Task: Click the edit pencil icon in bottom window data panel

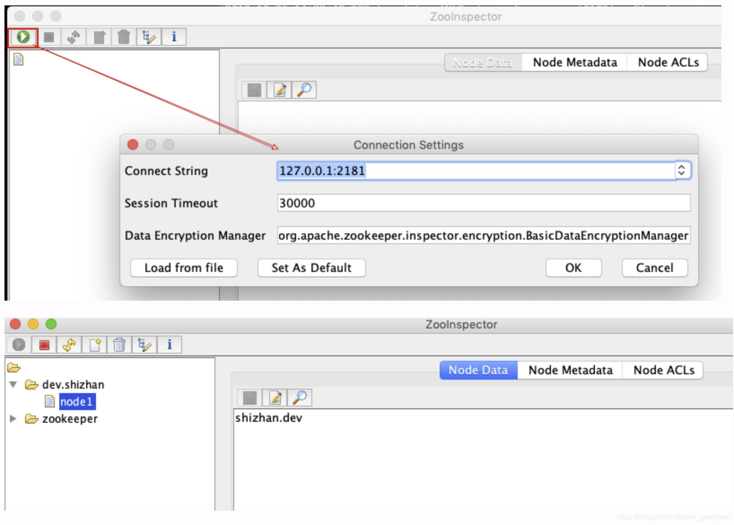Action: pyautogui.click(x=275, y=398)
